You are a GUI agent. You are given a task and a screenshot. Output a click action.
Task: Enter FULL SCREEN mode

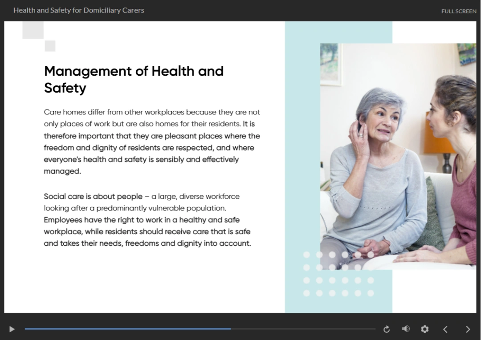(x=459, y=11)
